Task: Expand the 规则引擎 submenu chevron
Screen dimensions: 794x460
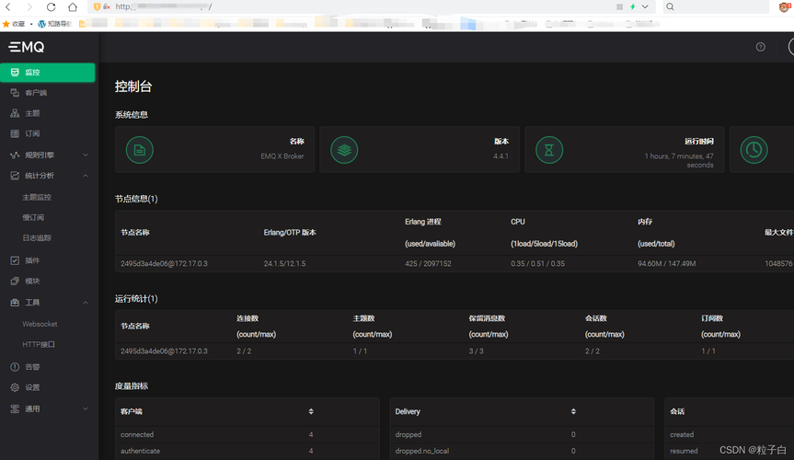Action: [85, 155]
